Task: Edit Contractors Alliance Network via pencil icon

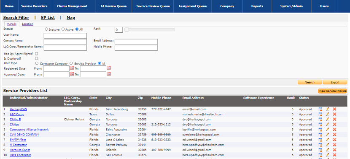Action: 328,130
